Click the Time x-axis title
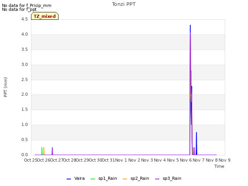This screenshot has width=248, height=186. (219, 166)
